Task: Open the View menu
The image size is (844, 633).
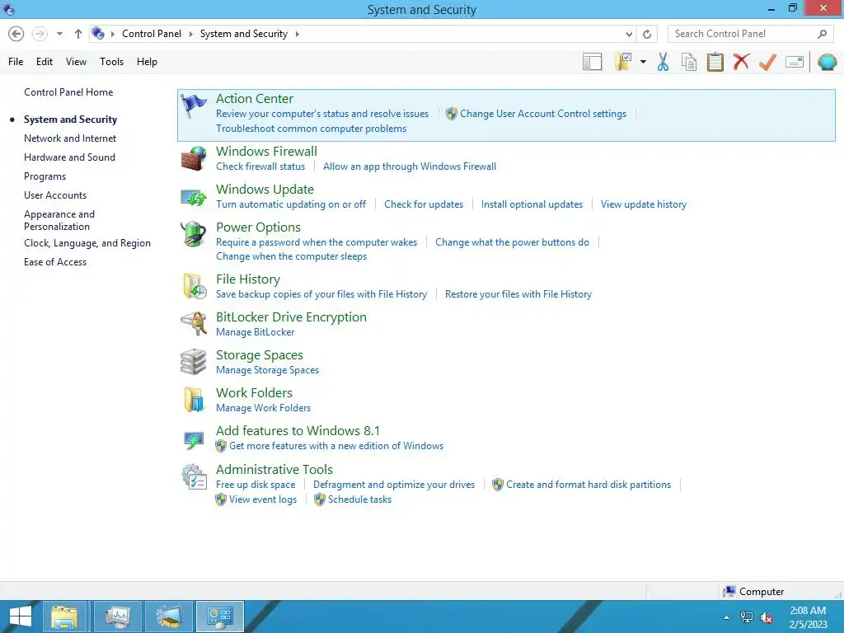Action: (x=76, y=62)
